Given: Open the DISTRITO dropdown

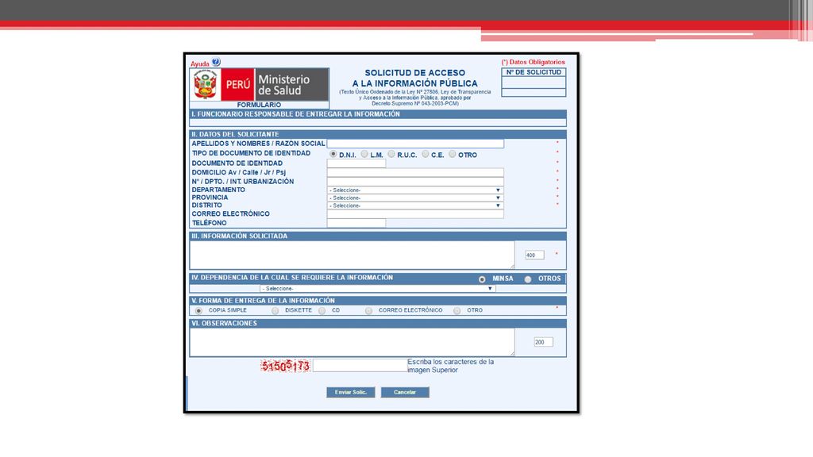Looking at the screenshot, I should point(414,205).
